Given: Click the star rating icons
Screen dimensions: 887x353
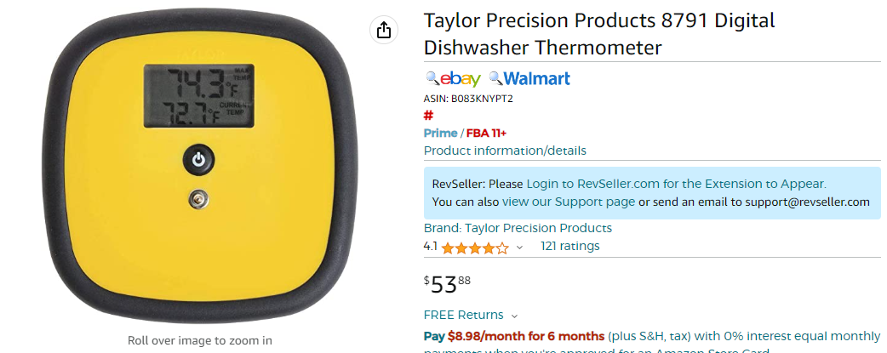Looking at the screenshot, I should point(475,248).
